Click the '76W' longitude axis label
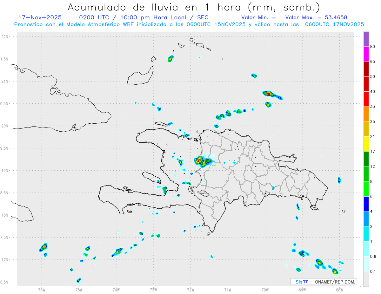This screenshot has height=294, width=381. pyautogui.click(x=42, y=290)
